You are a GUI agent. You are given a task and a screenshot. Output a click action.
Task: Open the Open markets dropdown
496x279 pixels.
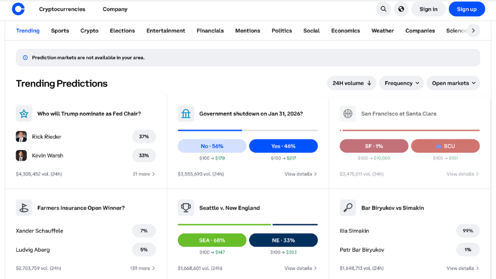(x=453, y=83)
